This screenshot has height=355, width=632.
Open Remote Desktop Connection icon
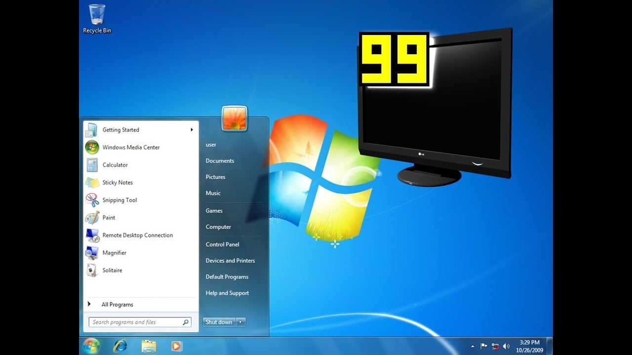point(92,235)
